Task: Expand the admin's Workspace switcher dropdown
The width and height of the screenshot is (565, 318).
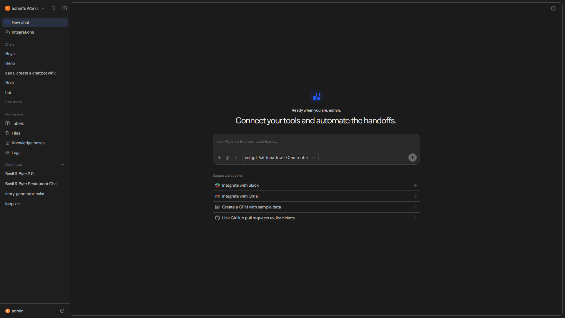Action: tap(25, 8)
